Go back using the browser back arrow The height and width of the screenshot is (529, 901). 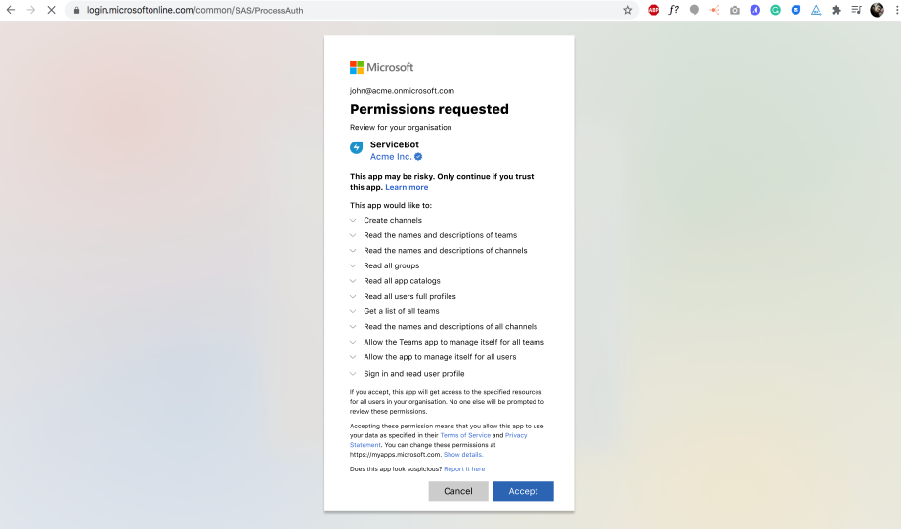click(11, 10)
